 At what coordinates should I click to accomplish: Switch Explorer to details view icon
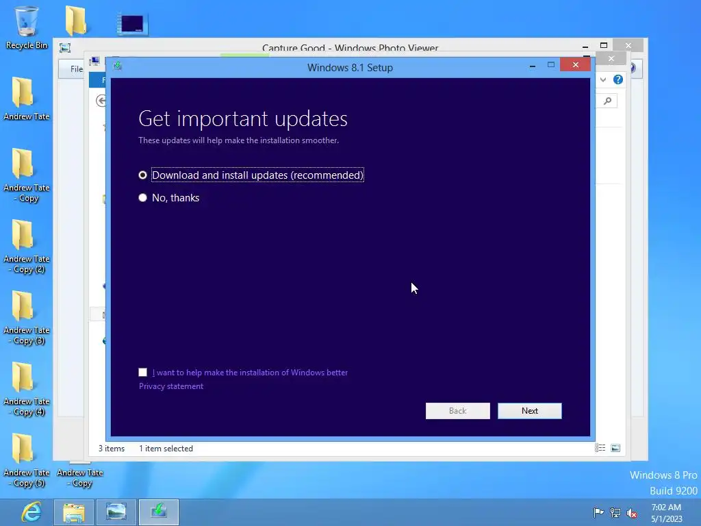[x=600, y=448]
